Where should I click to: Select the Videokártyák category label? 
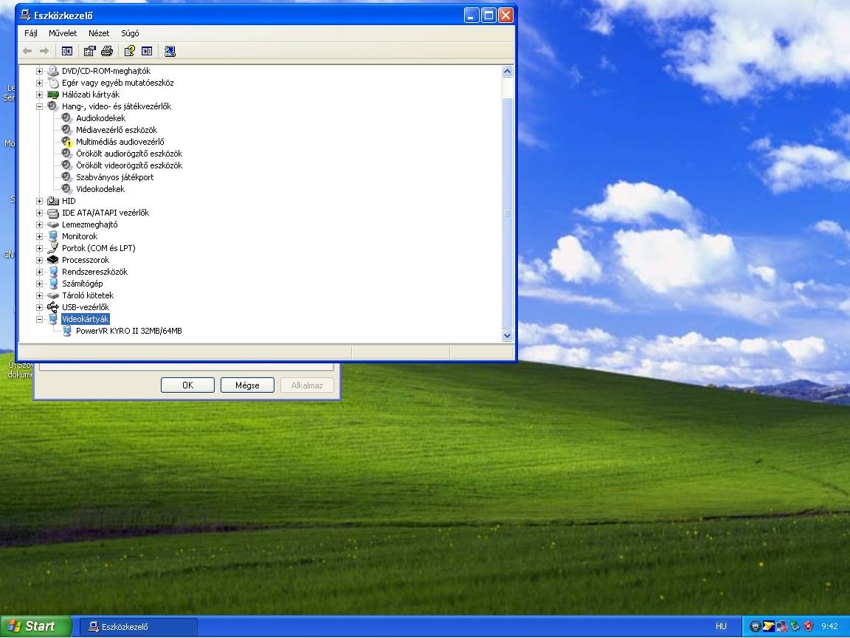pos(85,319)
